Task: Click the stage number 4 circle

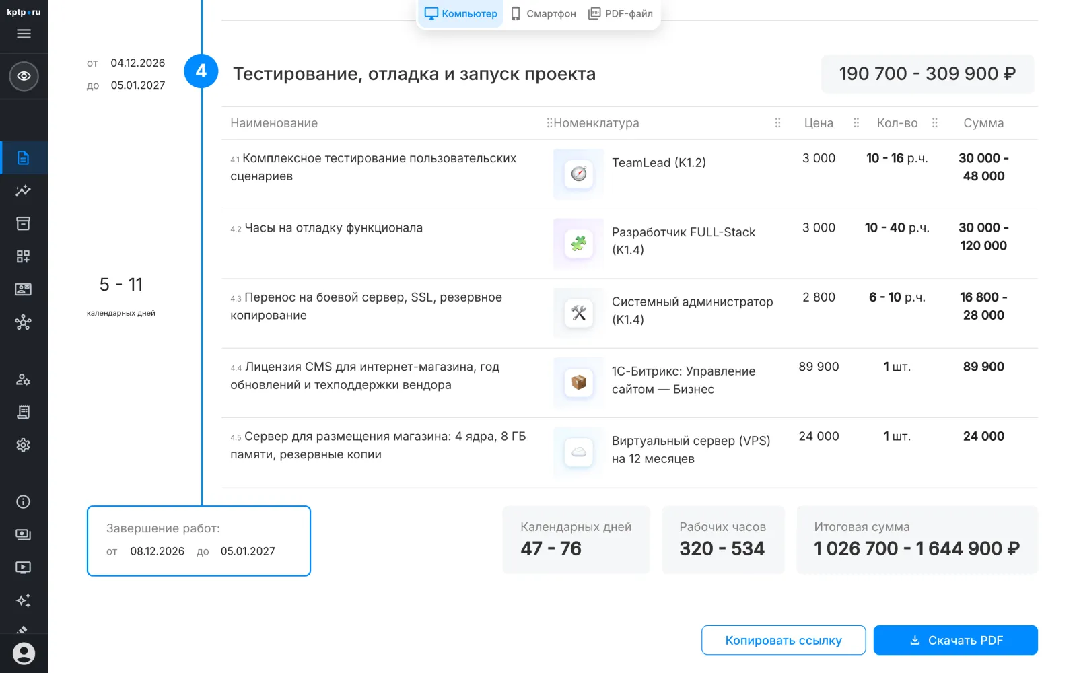Action: [x=201, y=71]
